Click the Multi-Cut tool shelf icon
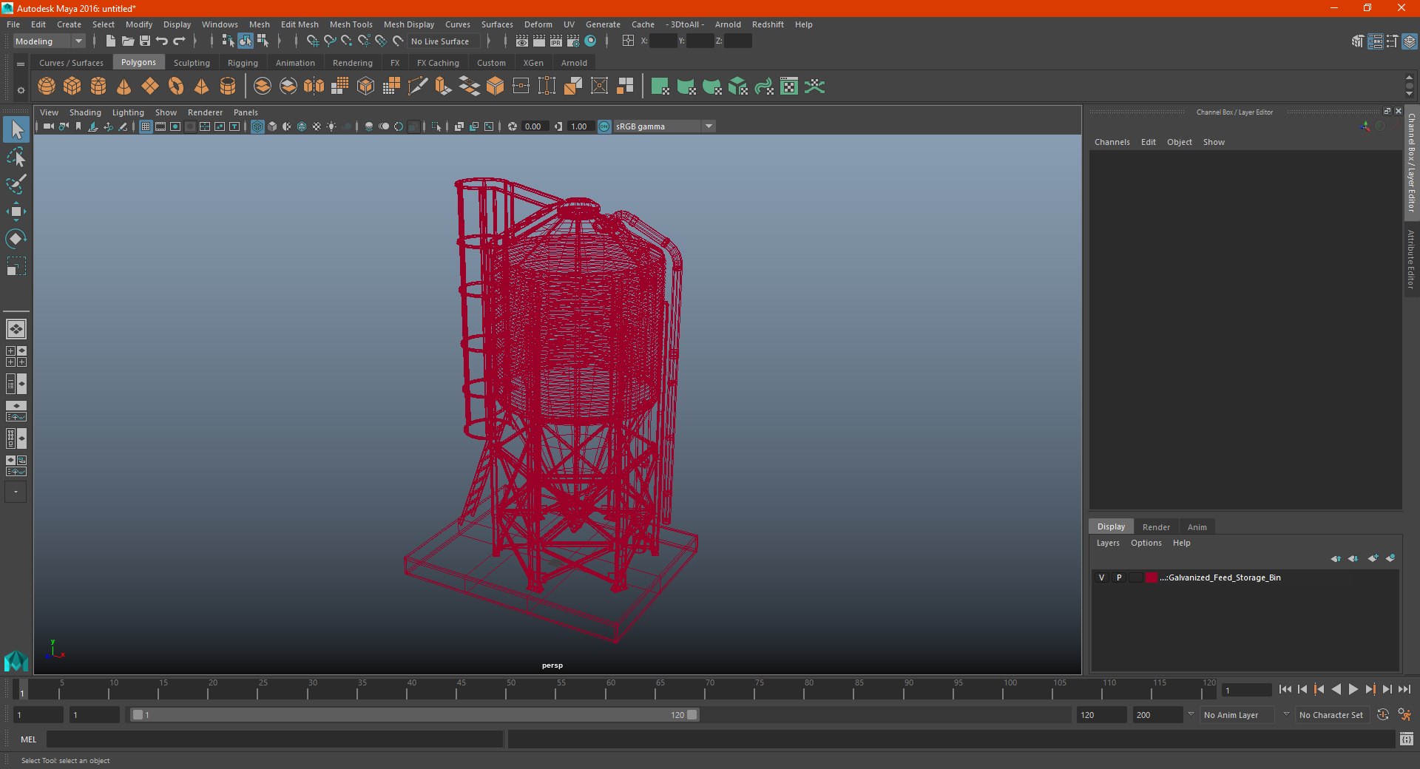The width and height of the screenshot is (1420, 769). click(418, 87)
